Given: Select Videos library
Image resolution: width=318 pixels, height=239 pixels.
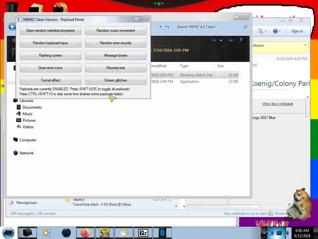Looking at the screenshot, I should 28,127.
